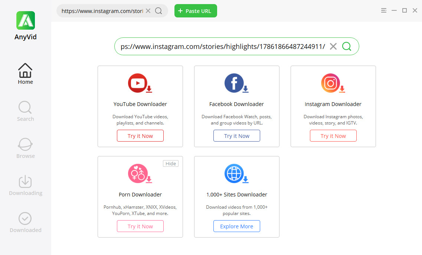
Task: Click the YouTube Downloader icon
Action: click(x=140, y=83)
